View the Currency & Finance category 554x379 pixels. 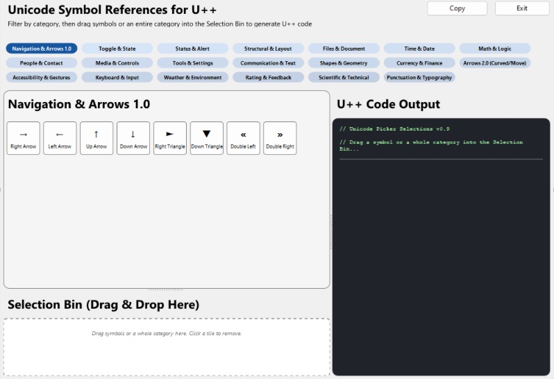pyautogui.click(x=419, y=63)
